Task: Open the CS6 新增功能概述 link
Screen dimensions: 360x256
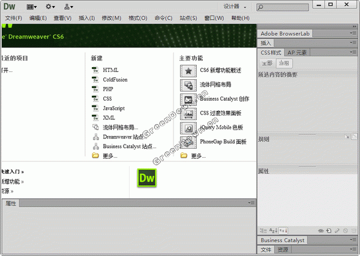Action: 220,70
